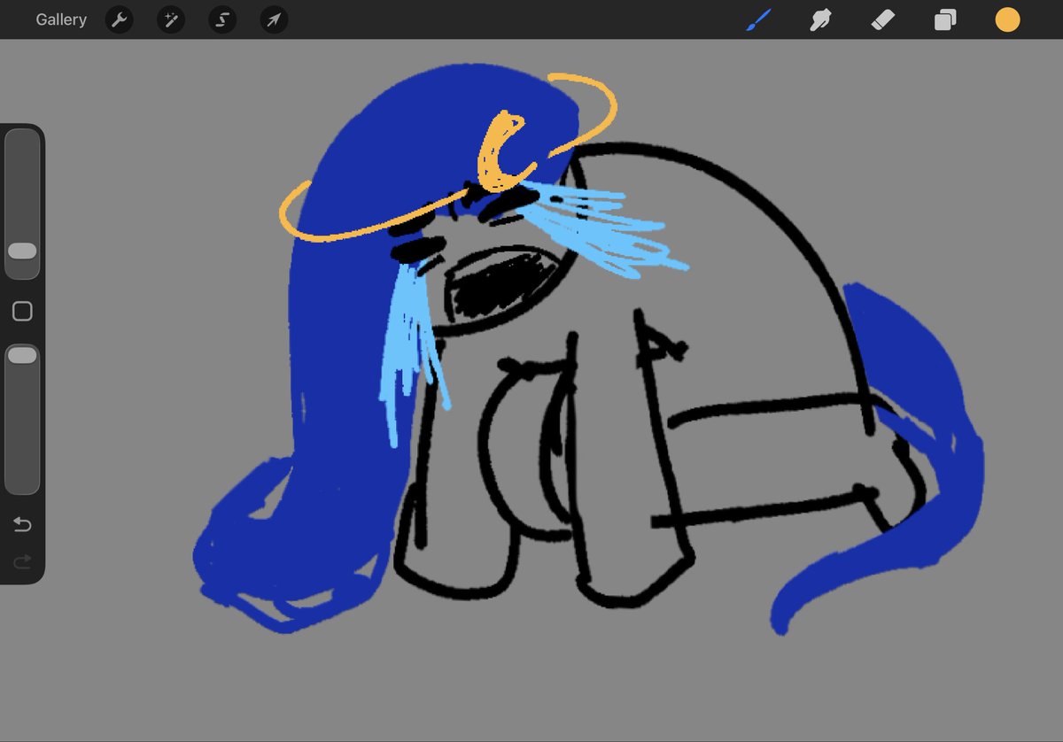Open the Adjustments magic wand menu
The height and width of the screenshot is (742, 1063).
click(x=171, y=19)
